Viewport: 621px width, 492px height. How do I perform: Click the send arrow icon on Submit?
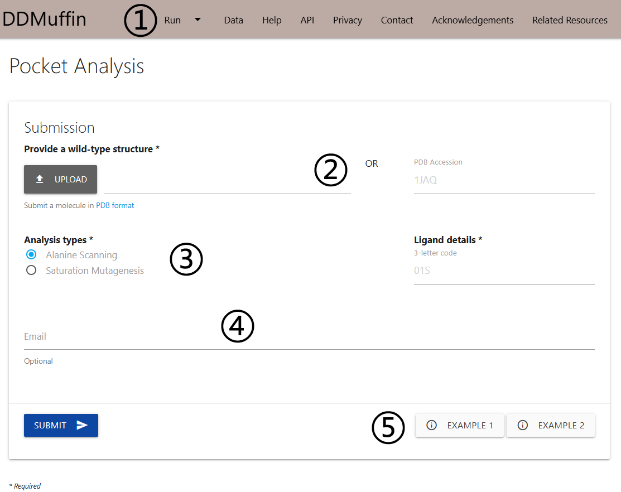[x=82, y=425]
